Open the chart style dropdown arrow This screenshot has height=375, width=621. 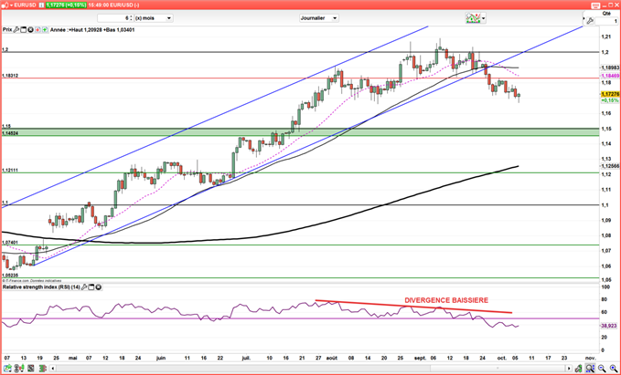coord(483,18)
